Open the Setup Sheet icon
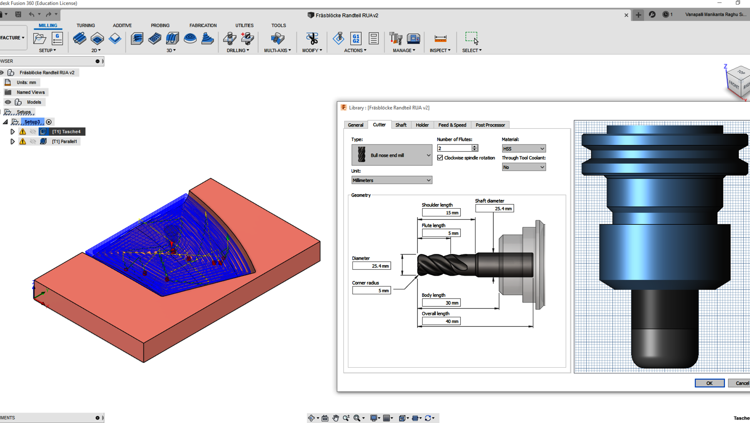The width and height of the screenshot is (750, 423). tap(373, 39)
